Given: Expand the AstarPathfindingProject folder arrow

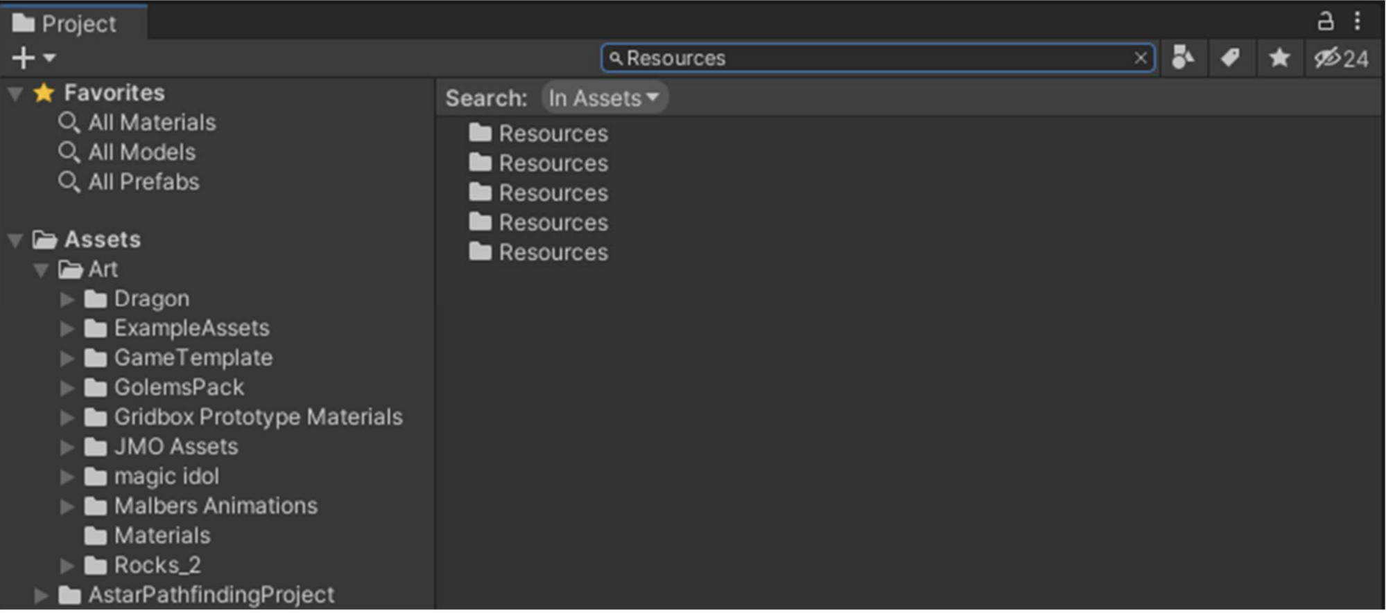Looking at the screenshot, I should (42, 595).
